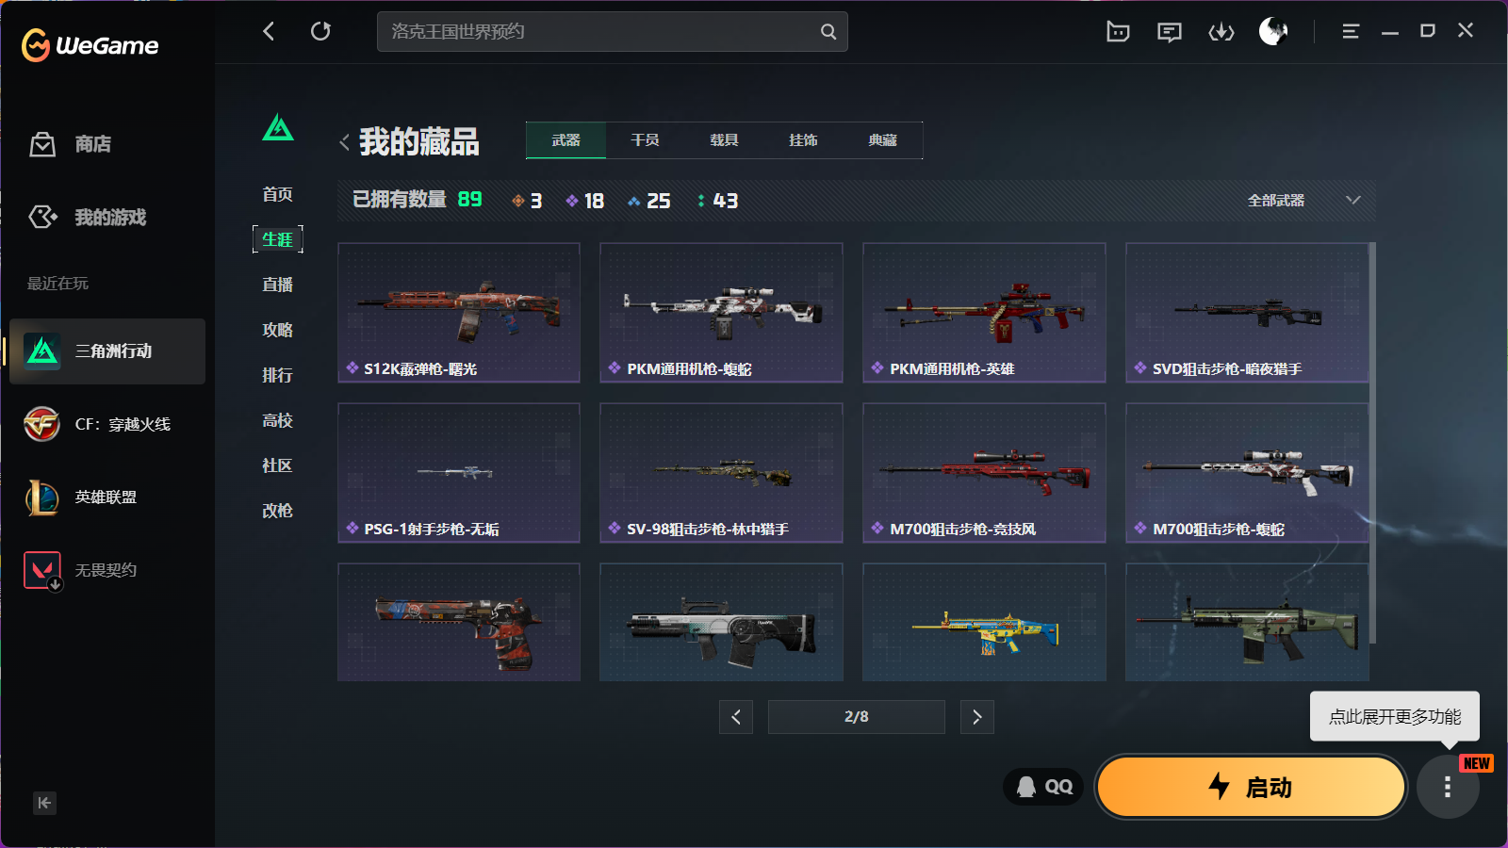Expand more functions three-dot button
Screen dimensions: 1508x848
[1448, 787]
